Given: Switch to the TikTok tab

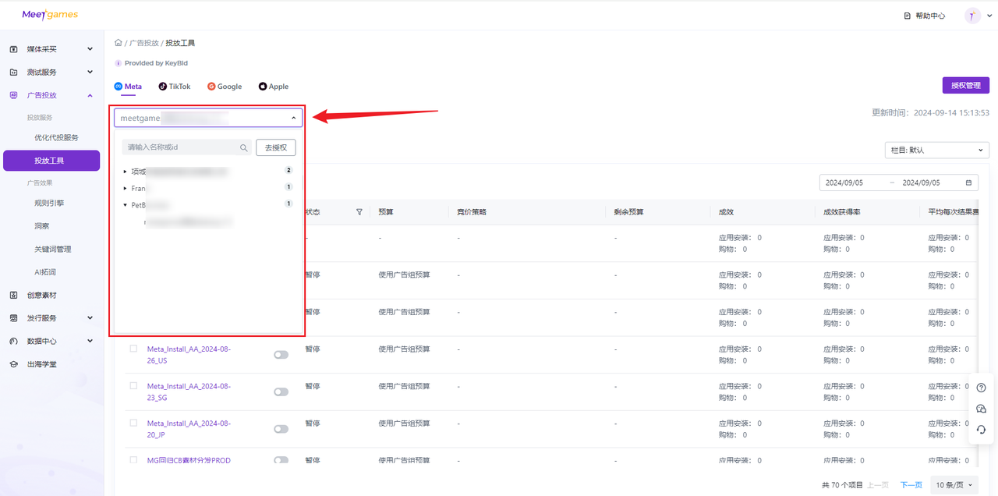Looking at the screenshot, I should tap(175, 87).
